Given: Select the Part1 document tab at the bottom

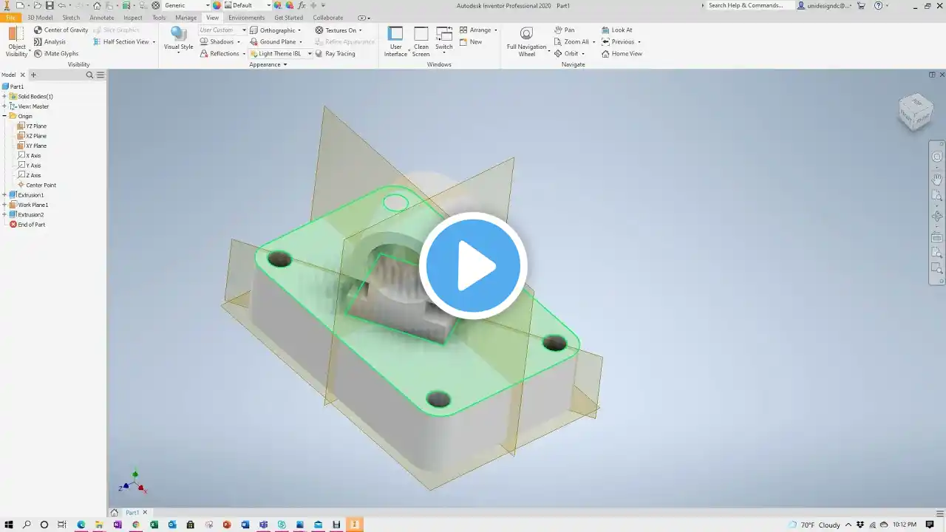Looking at the screenshot, I should [x=132, y=513].
